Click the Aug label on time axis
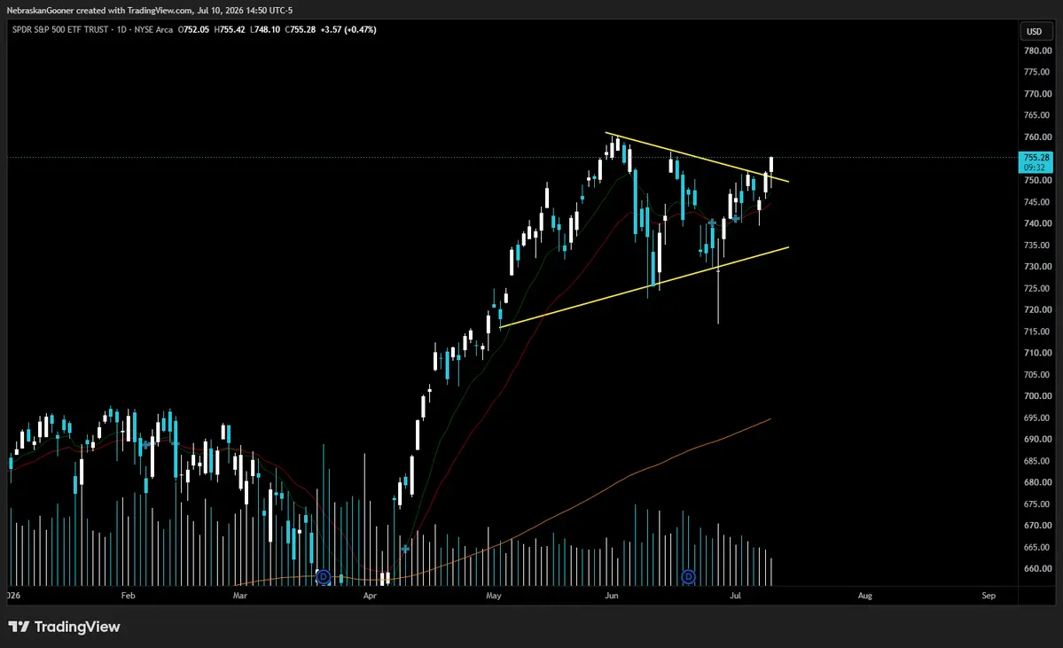 [x=865, y=596]
